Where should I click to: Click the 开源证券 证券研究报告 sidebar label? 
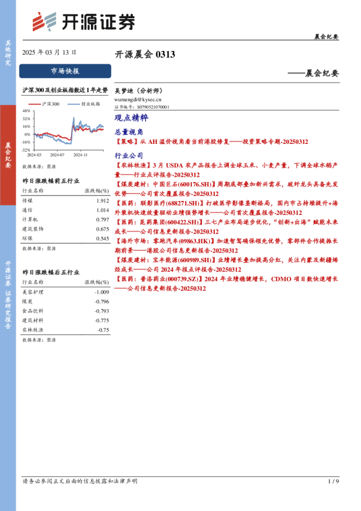point(8,294)
